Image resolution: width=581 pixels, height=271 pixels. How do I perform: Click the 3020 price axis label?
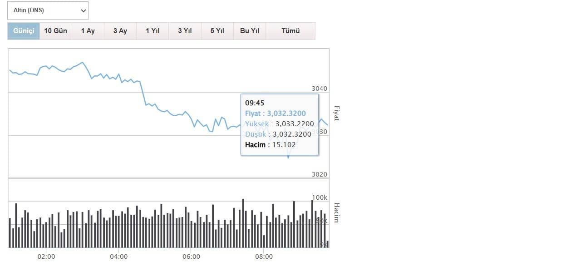320,174
